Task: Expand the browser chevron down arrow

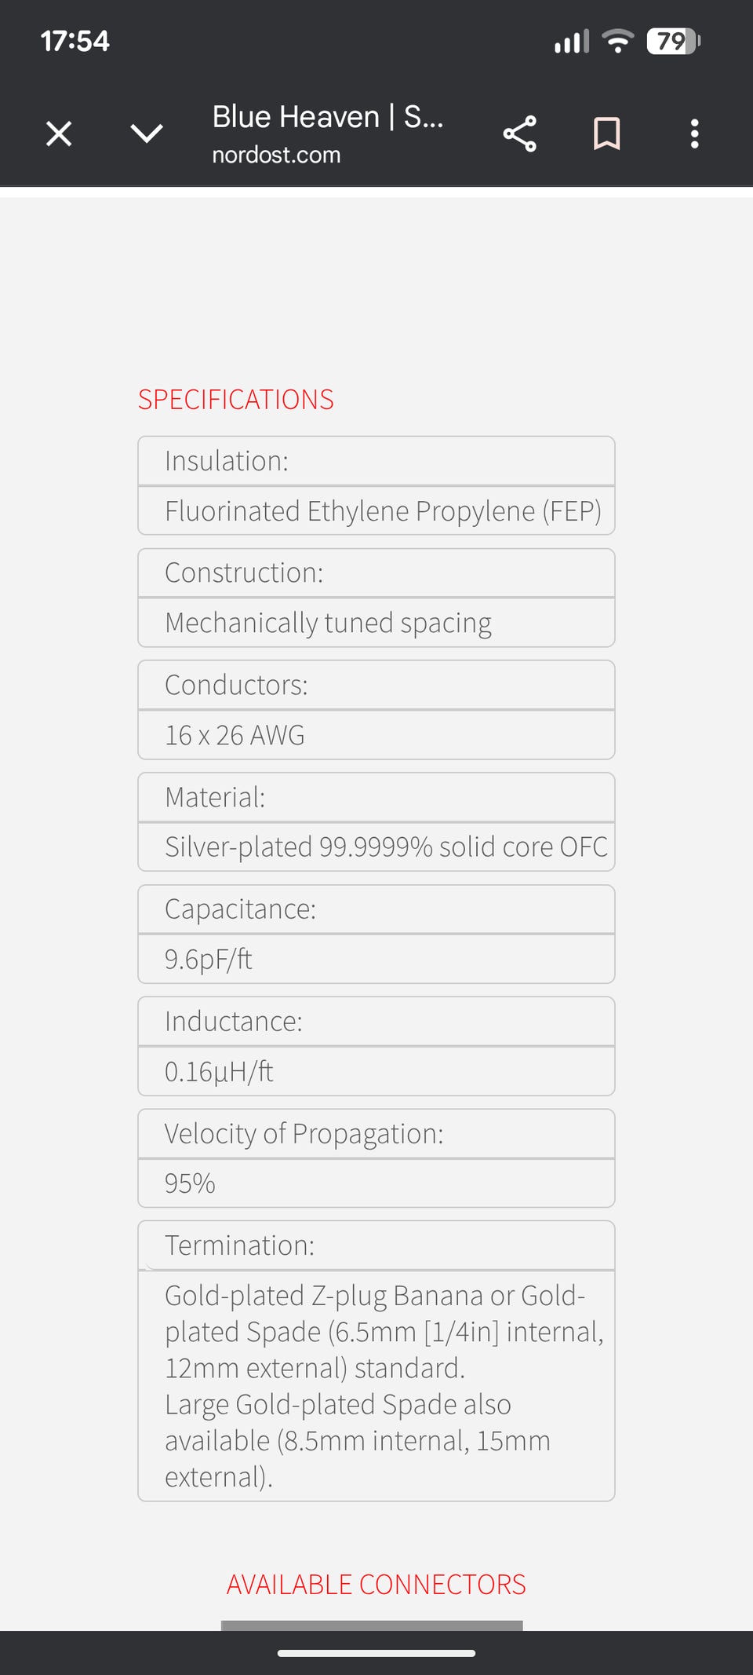Action: click(147, 133)
